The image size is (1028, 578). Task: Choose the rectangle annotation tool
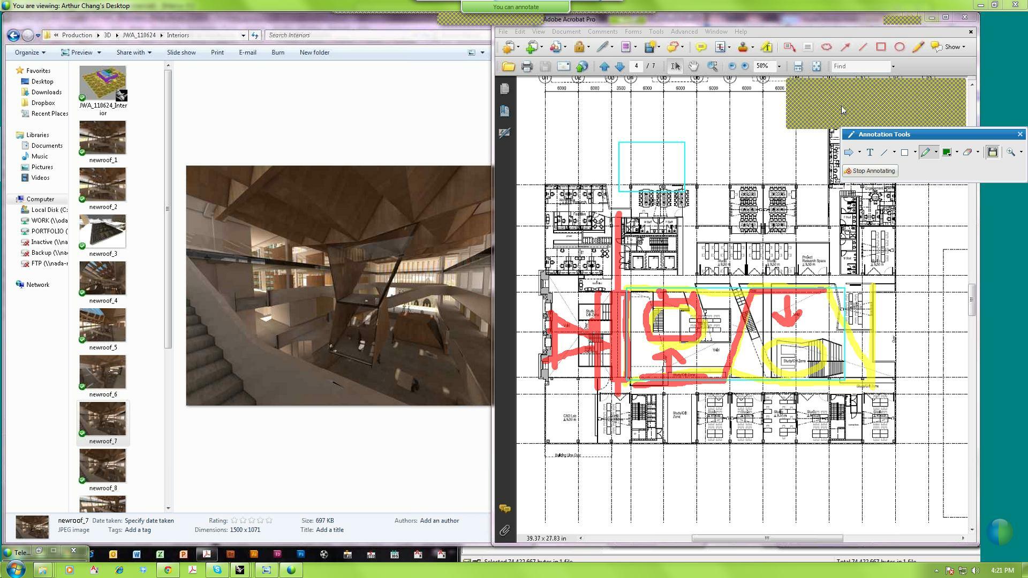click(905, 153)
